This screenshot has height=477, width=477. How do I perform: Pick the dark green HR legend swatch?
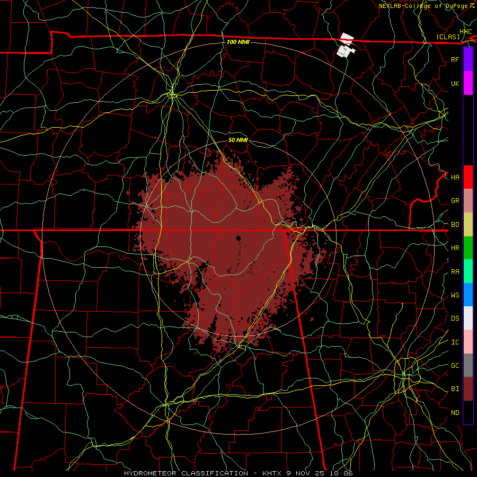468,248
